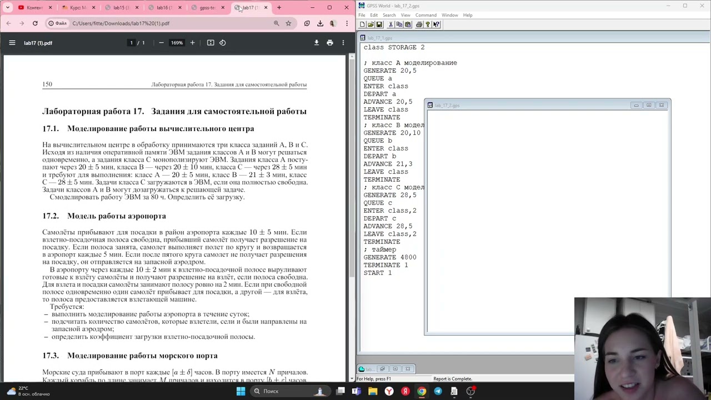Open a new Chrome tab
Screen dimensions: 711x400
[279, 8]
